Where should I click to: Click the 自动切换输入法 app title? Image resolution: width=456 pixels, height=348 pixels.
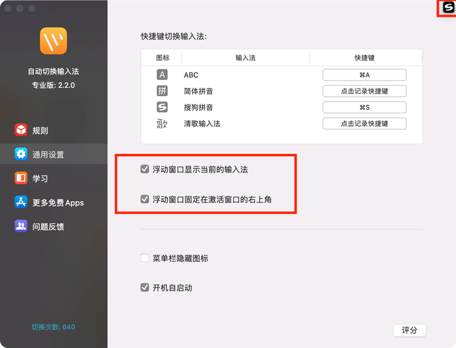click(x=54, y=71)
